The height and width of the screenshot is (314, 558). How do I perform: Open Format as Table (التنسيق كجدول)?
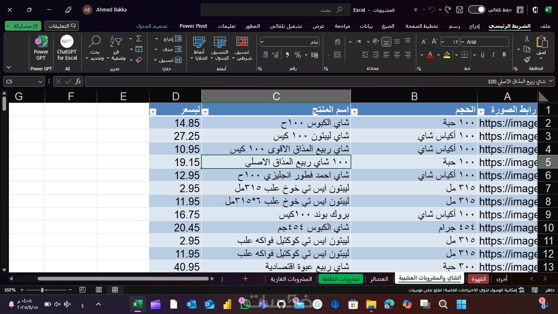tap(220, 48)
